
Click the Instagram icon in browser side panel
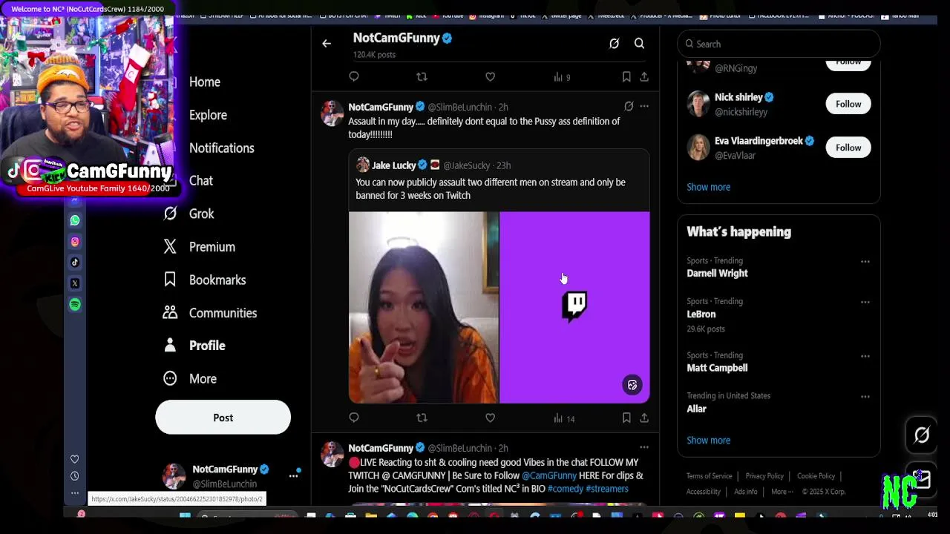[x=75, y=241]
